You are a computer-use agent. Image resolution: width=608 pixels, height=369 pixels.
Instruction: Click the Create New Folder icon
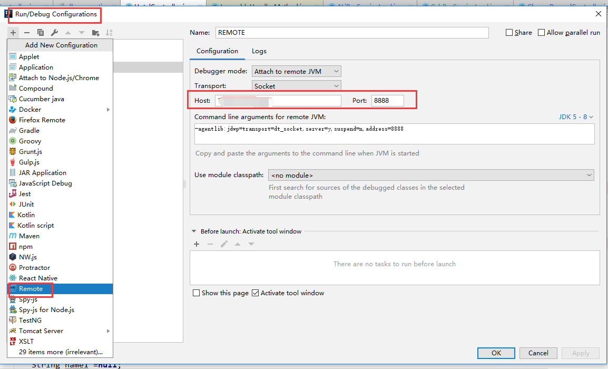pyautogui.click(x=95, y=33)
